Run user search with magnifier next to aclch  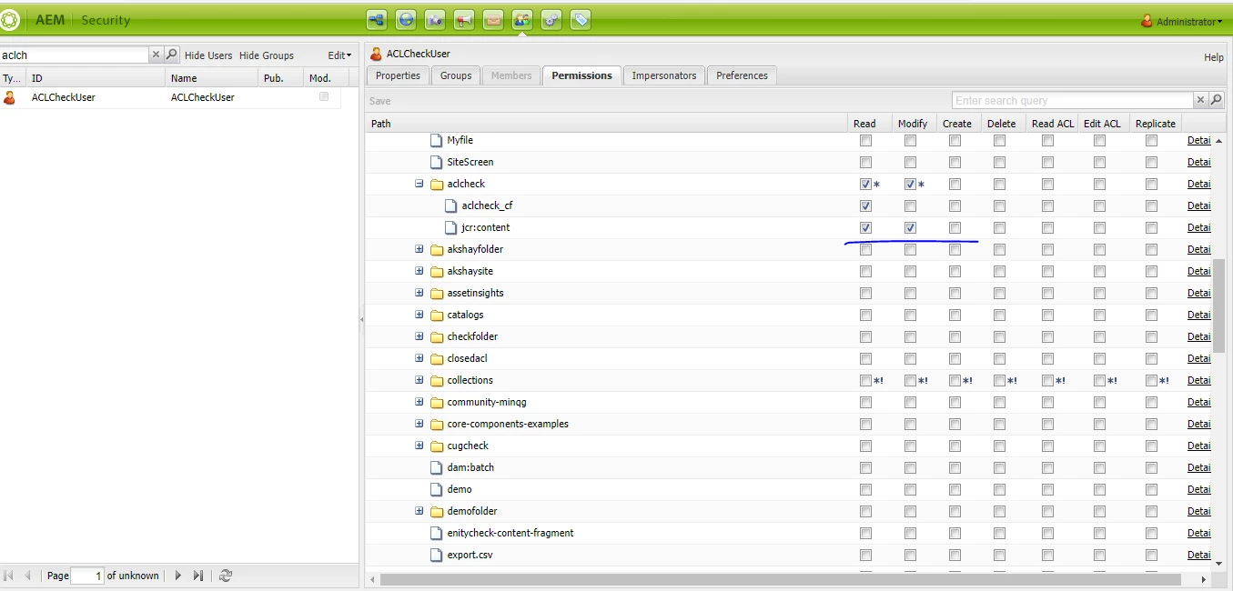(x=171, y=55)
